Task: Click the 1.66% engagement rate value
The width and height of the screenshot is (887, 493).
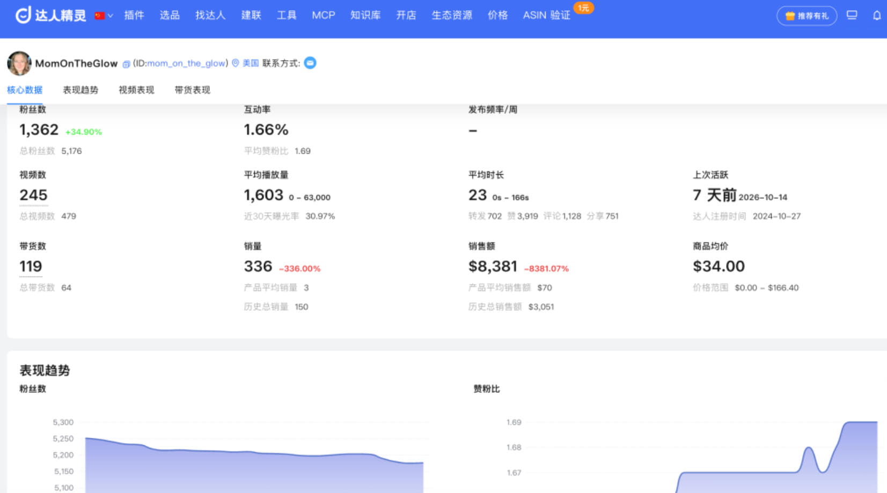Action: pos(266,130)
